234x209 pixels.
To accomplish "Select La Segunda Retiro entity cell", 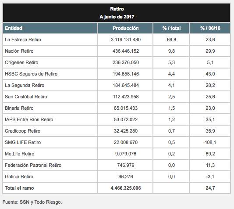I will click(50, 85).
